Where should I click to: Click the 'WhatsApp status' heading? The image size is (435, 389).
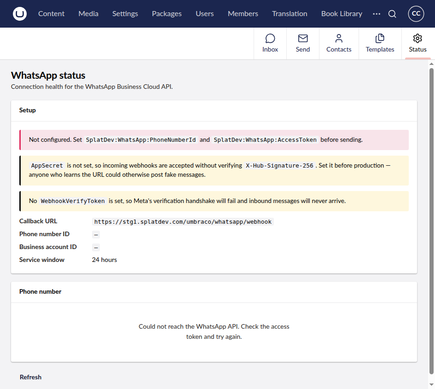coord(48,75)
